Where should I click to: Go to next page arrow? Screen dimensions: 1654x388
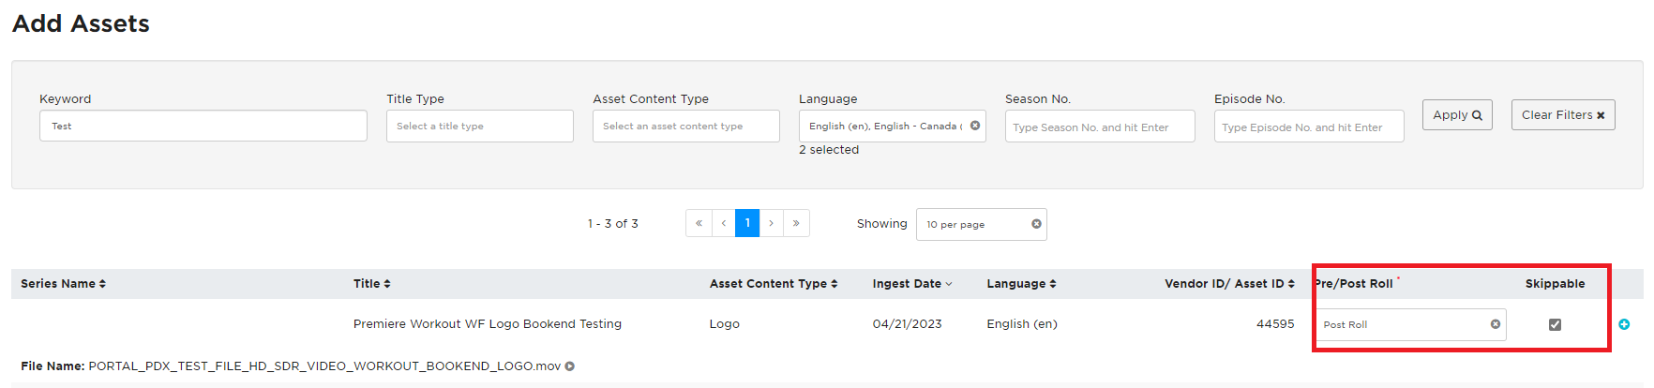(772, 223)
